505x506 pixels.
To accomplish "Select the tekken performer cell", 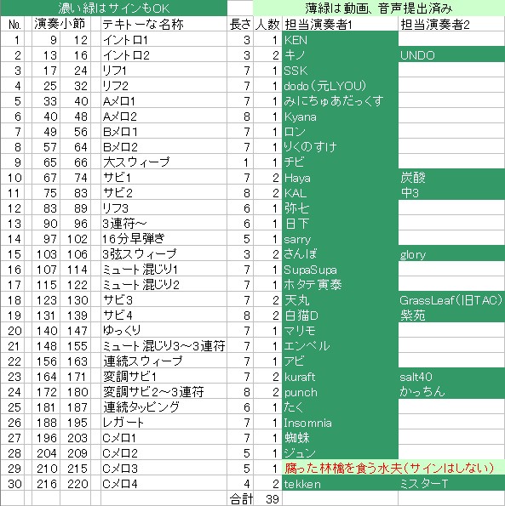I will [x=341, y=484].
